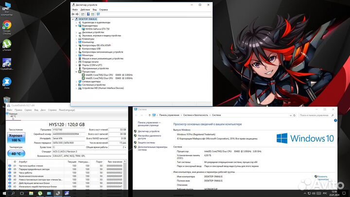The image size is (350, 197).
Task: Click the 40 °C temperature button
Action: [16, 154]
